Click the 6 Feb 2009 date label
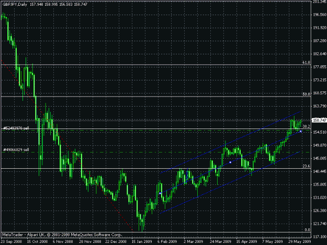 coord(168,241)
